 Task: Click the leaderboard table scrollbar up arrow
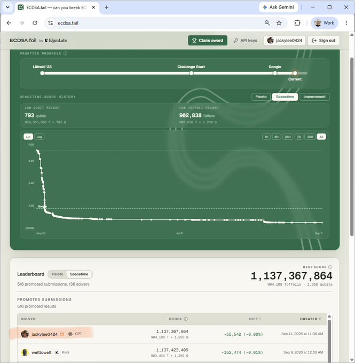pyautogui.click(x=329, y=316)
